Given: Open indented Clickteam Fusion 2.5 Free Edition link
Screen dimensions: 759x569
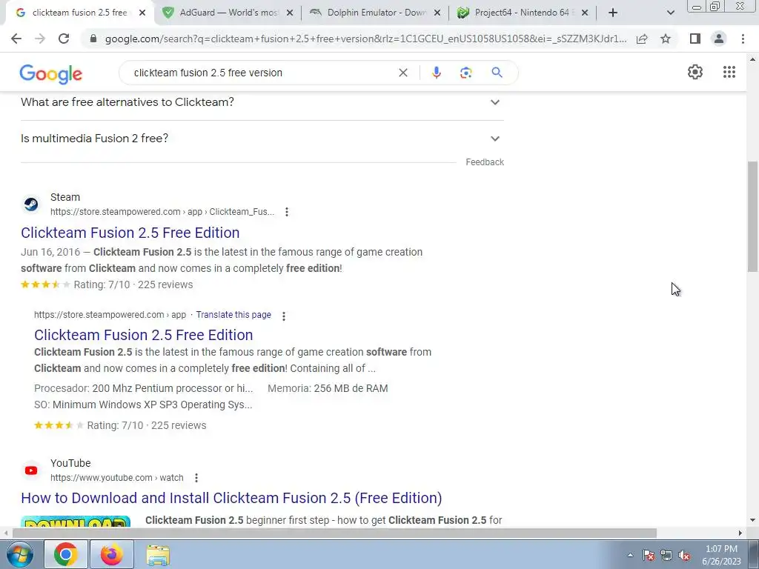Looking at the screenshot, I should (144, 335).
